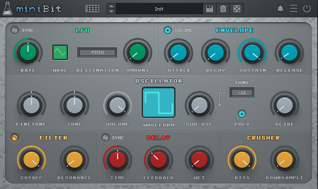The width and height of the screenshot is (318, 189).
Task: Open notifications bell icon
Action: pyautogui.click(x=280, y=8)
